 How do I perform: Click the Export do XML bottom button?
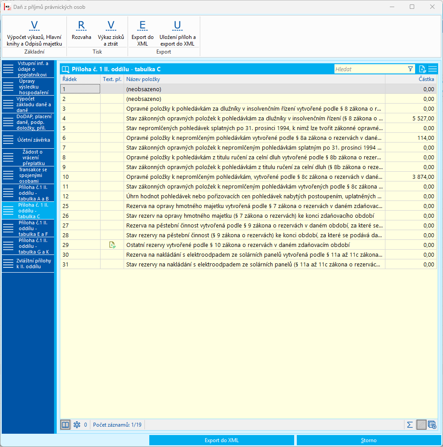tap(221, 440)
